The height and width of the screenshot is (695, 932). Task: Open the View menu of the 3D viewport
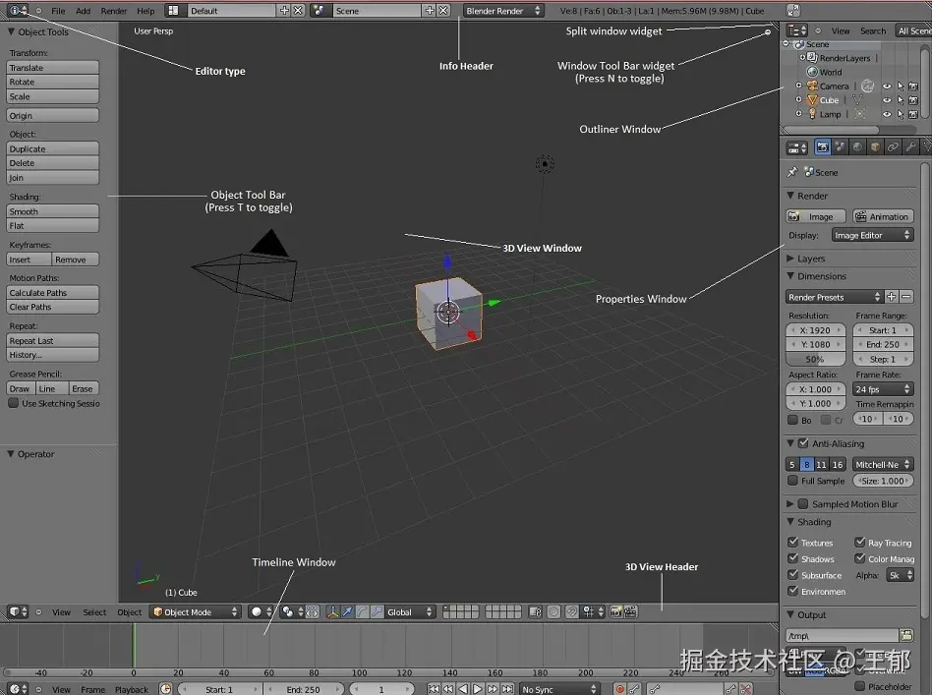tap(61, 611)
